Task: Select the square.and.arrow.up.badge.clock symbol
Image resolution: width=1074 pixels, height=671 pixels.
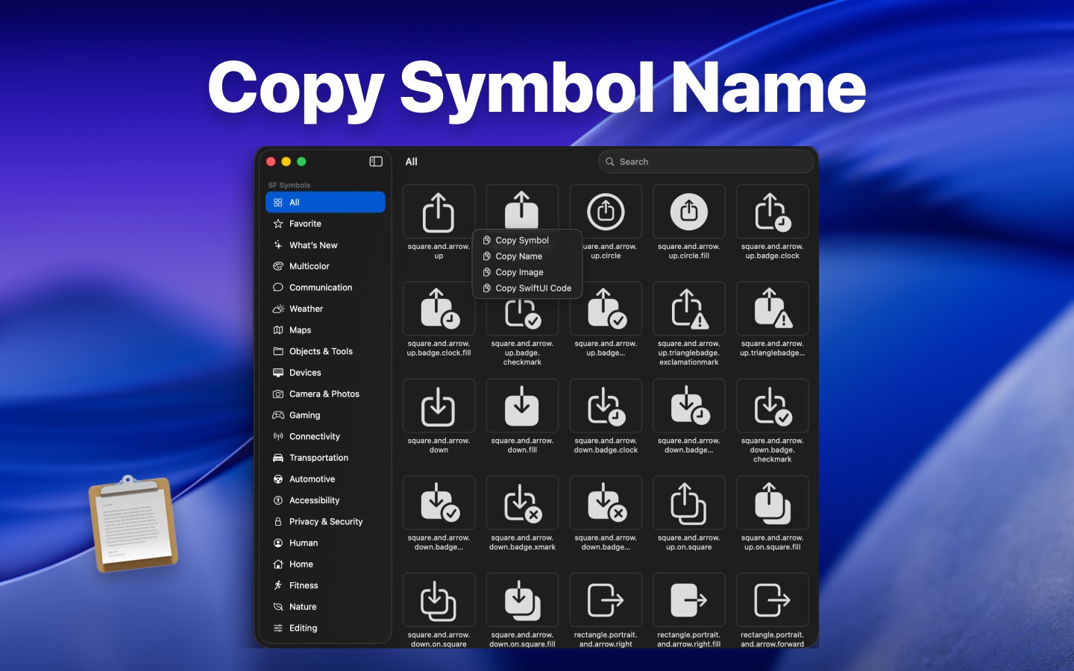Action: point(773,212)
